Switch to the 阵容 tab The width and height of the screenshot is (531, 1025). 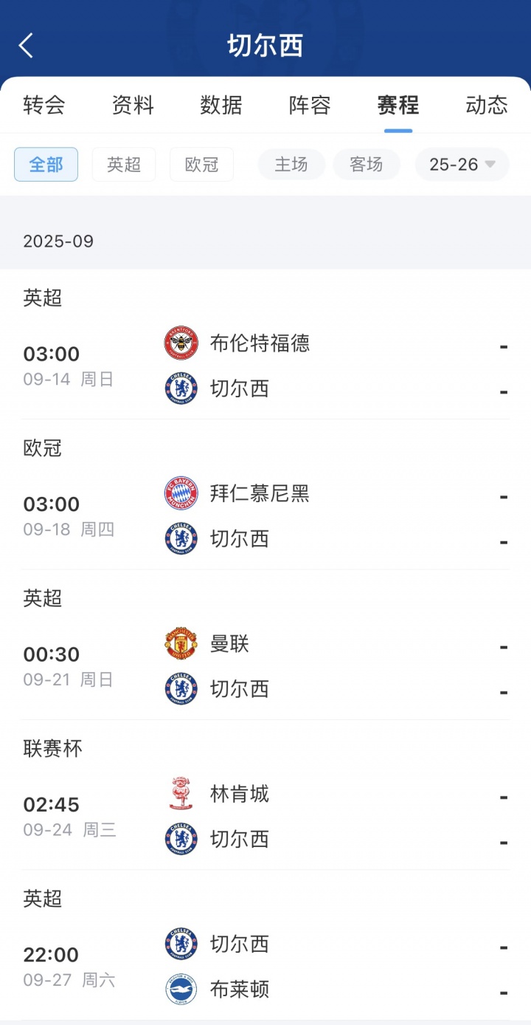pos(310,105)
